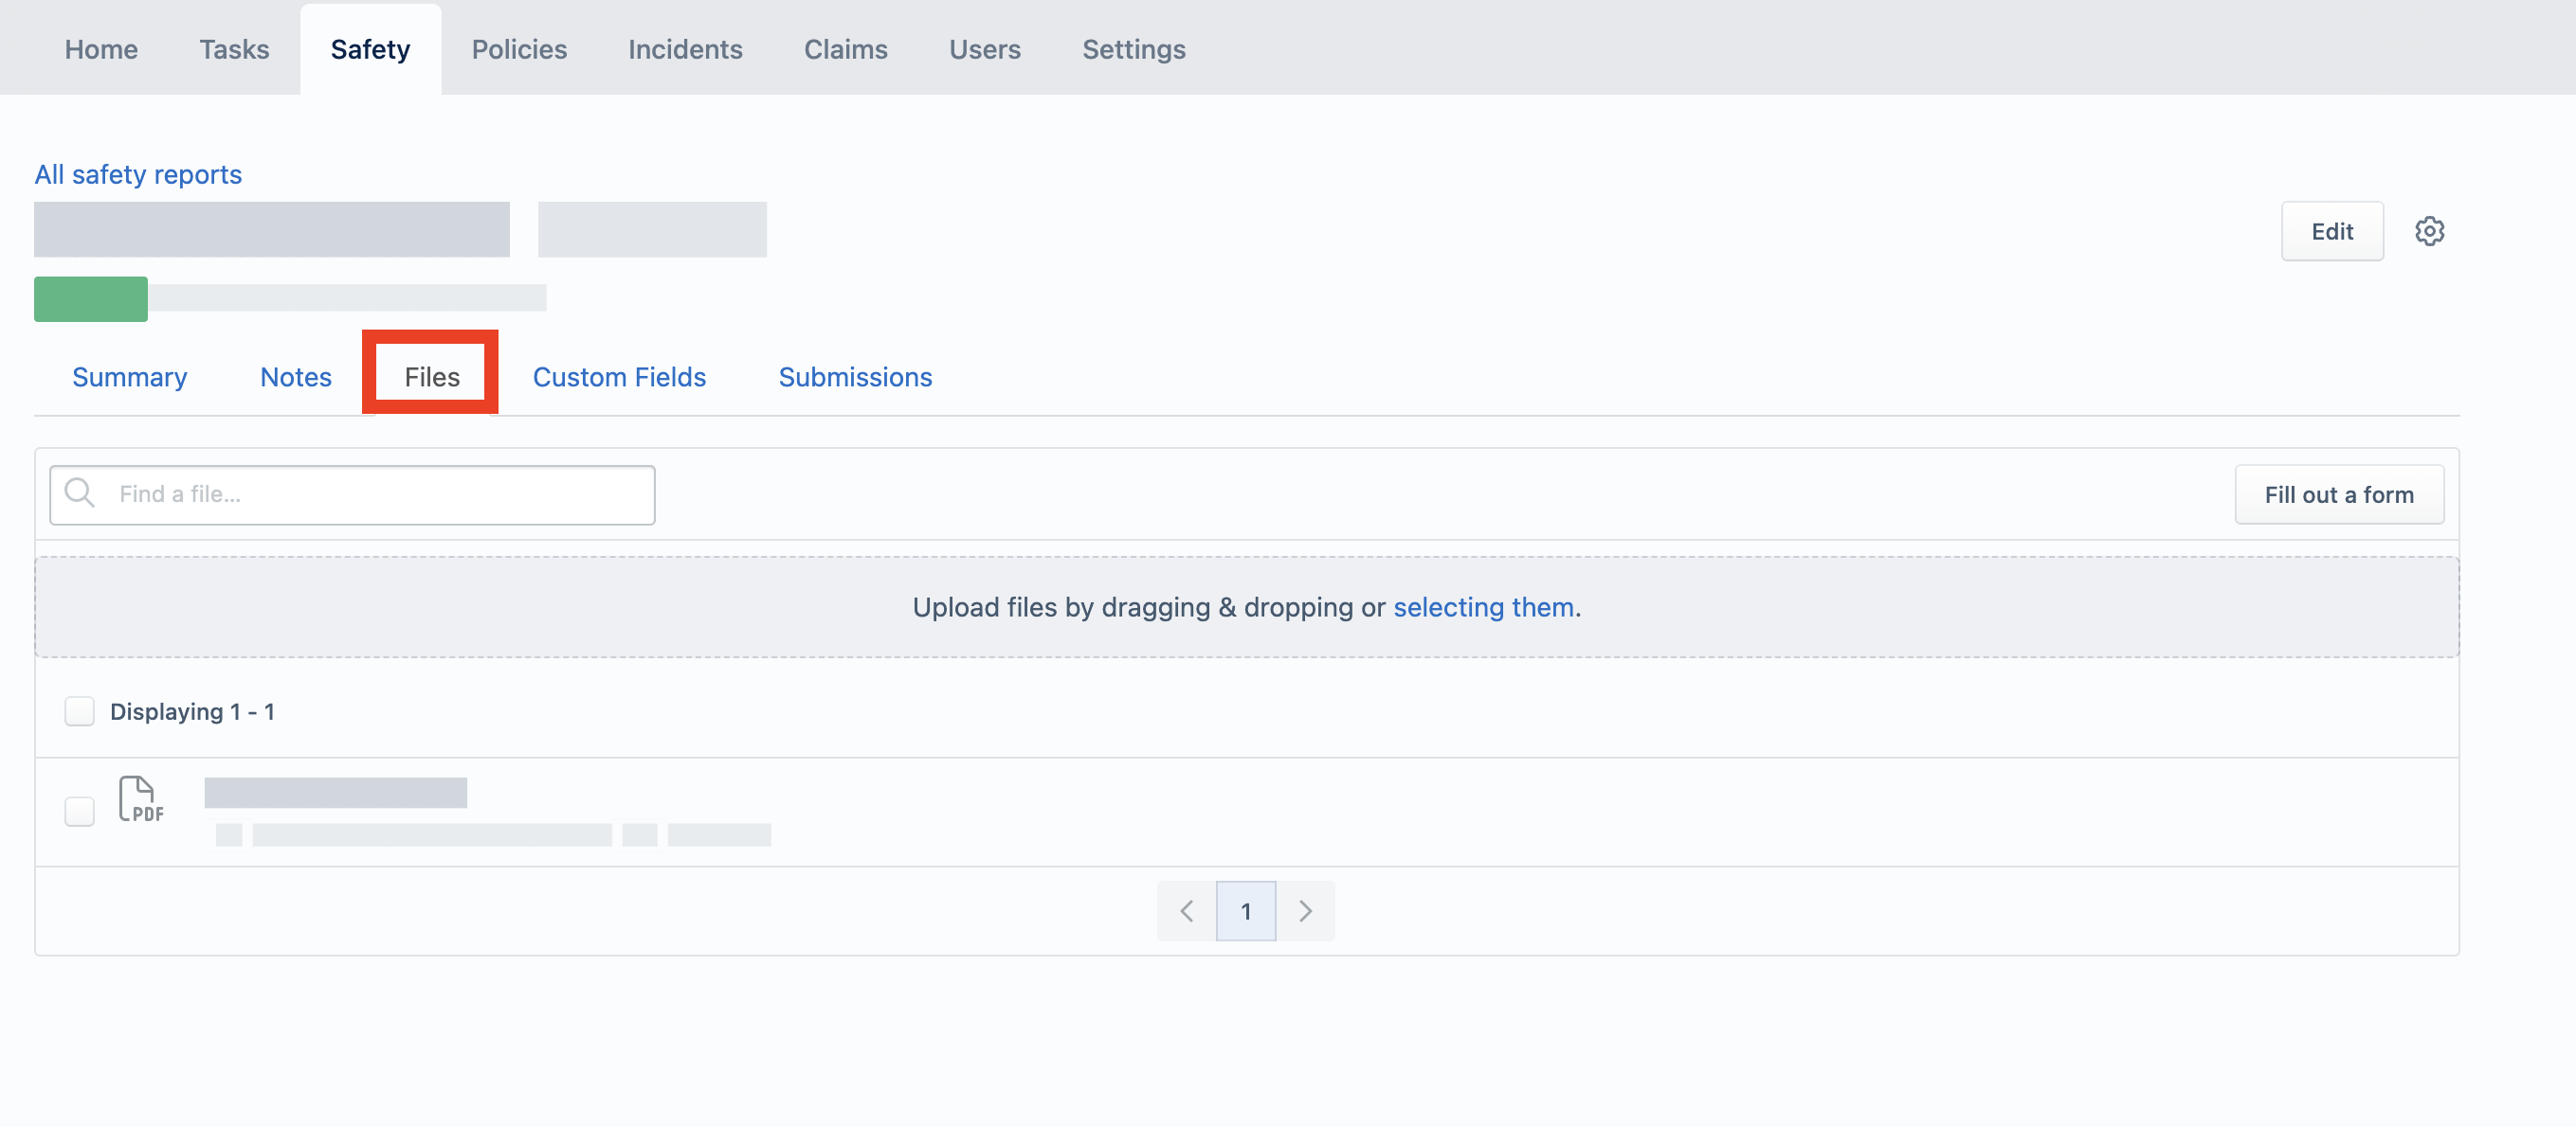
Task: Click the PDF file icon
Action: [x=140, y=799]
